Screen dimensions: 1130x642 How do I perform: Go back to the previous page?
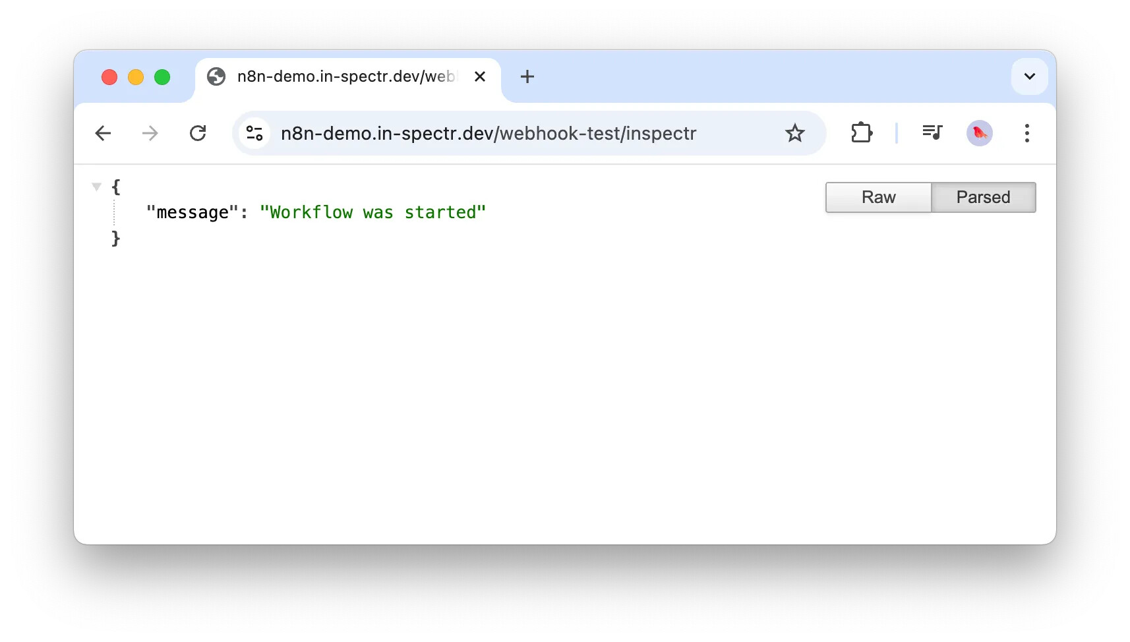(x=103, y=134)
